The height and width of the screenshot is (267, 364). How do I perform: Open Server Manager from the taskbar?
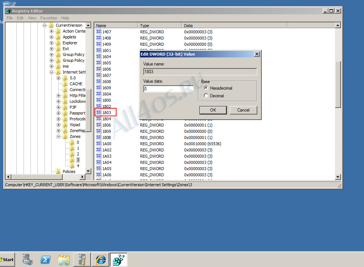27,259
